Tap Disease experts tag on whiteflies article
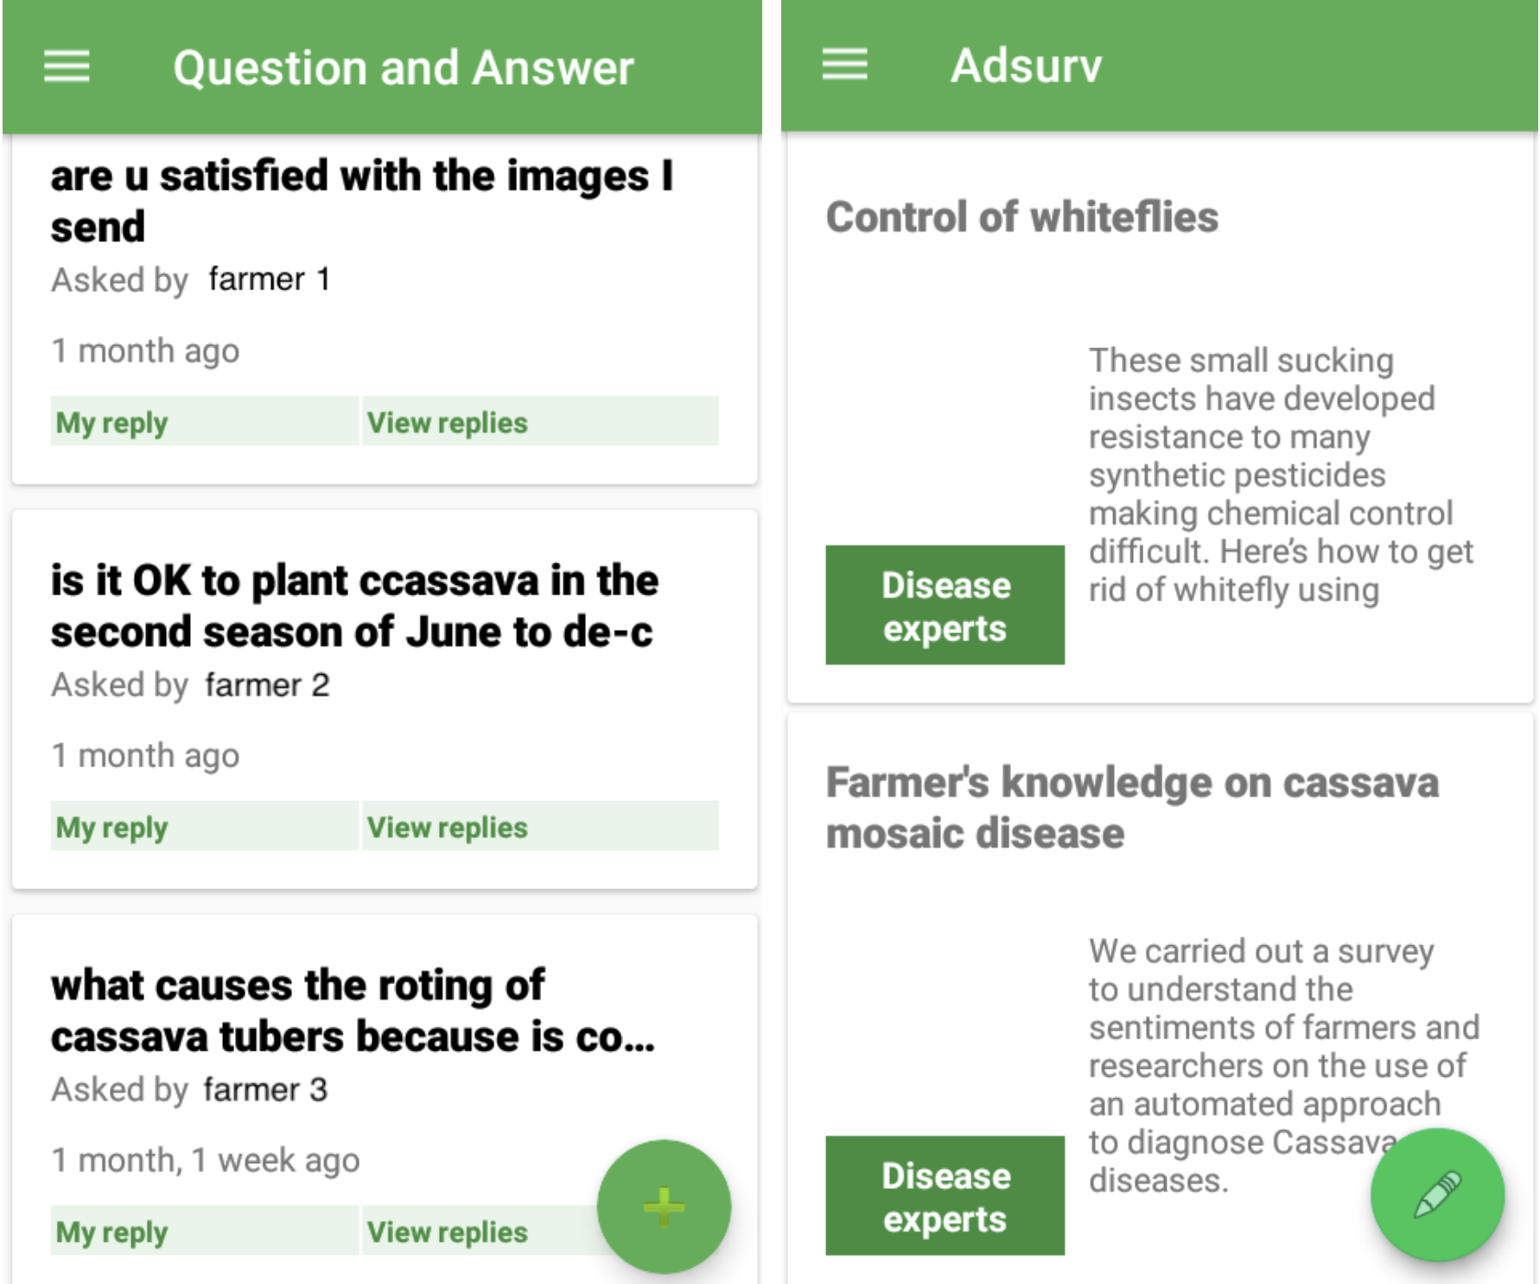 click(x=945, y=605)
